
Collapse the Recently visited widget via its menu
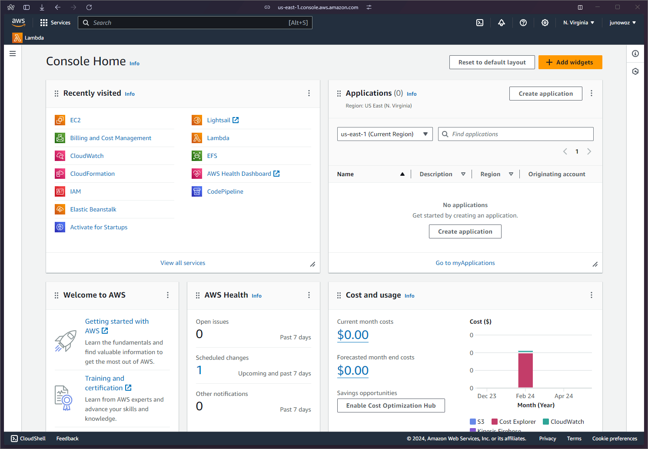tap(309, 93)
